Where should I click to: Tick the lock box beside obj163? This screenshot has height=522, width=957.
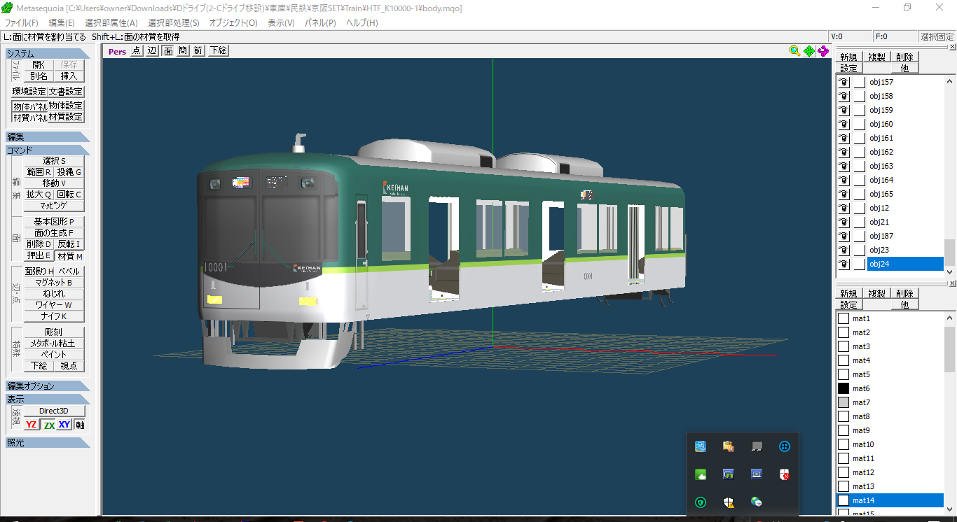pos(859,166)
